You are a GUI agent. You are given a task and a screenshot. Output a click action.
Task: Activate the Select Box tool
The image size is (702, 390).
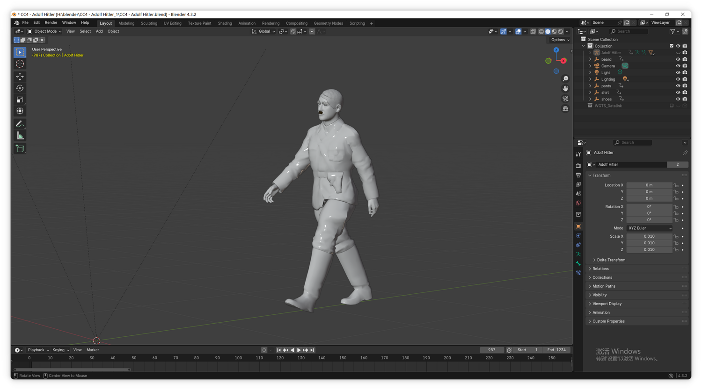click(x=20, y=52)
